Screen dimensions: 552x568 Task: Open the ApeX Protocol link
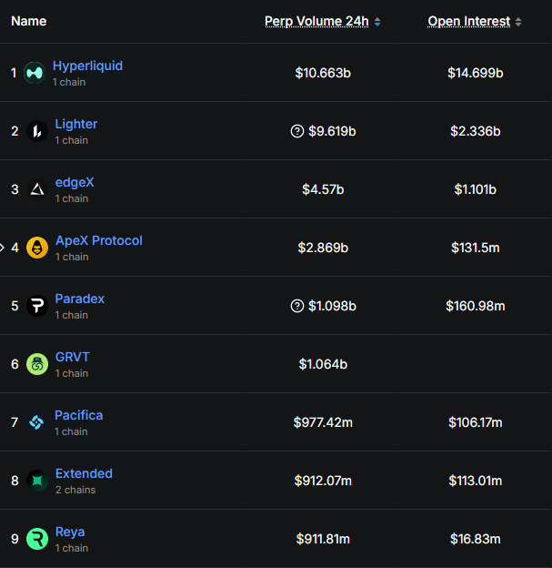pyautogui.click(x=99, y=240)
